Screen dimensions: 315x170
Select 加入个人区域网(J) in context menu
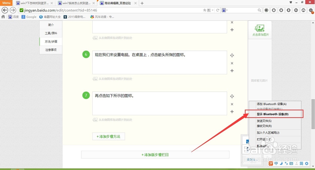pos(268,133)
